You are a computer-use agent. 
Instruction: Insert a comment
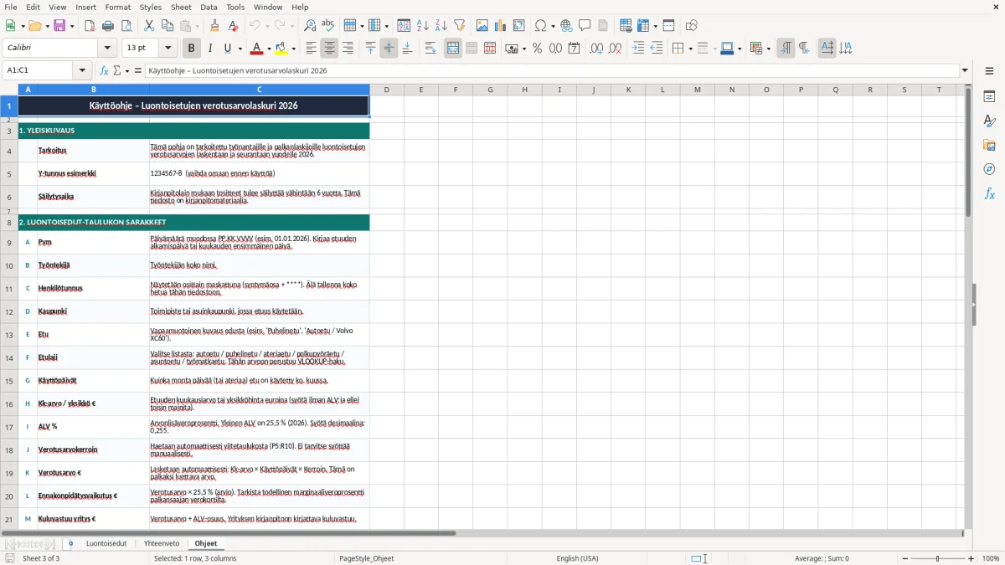pos(585,26)
